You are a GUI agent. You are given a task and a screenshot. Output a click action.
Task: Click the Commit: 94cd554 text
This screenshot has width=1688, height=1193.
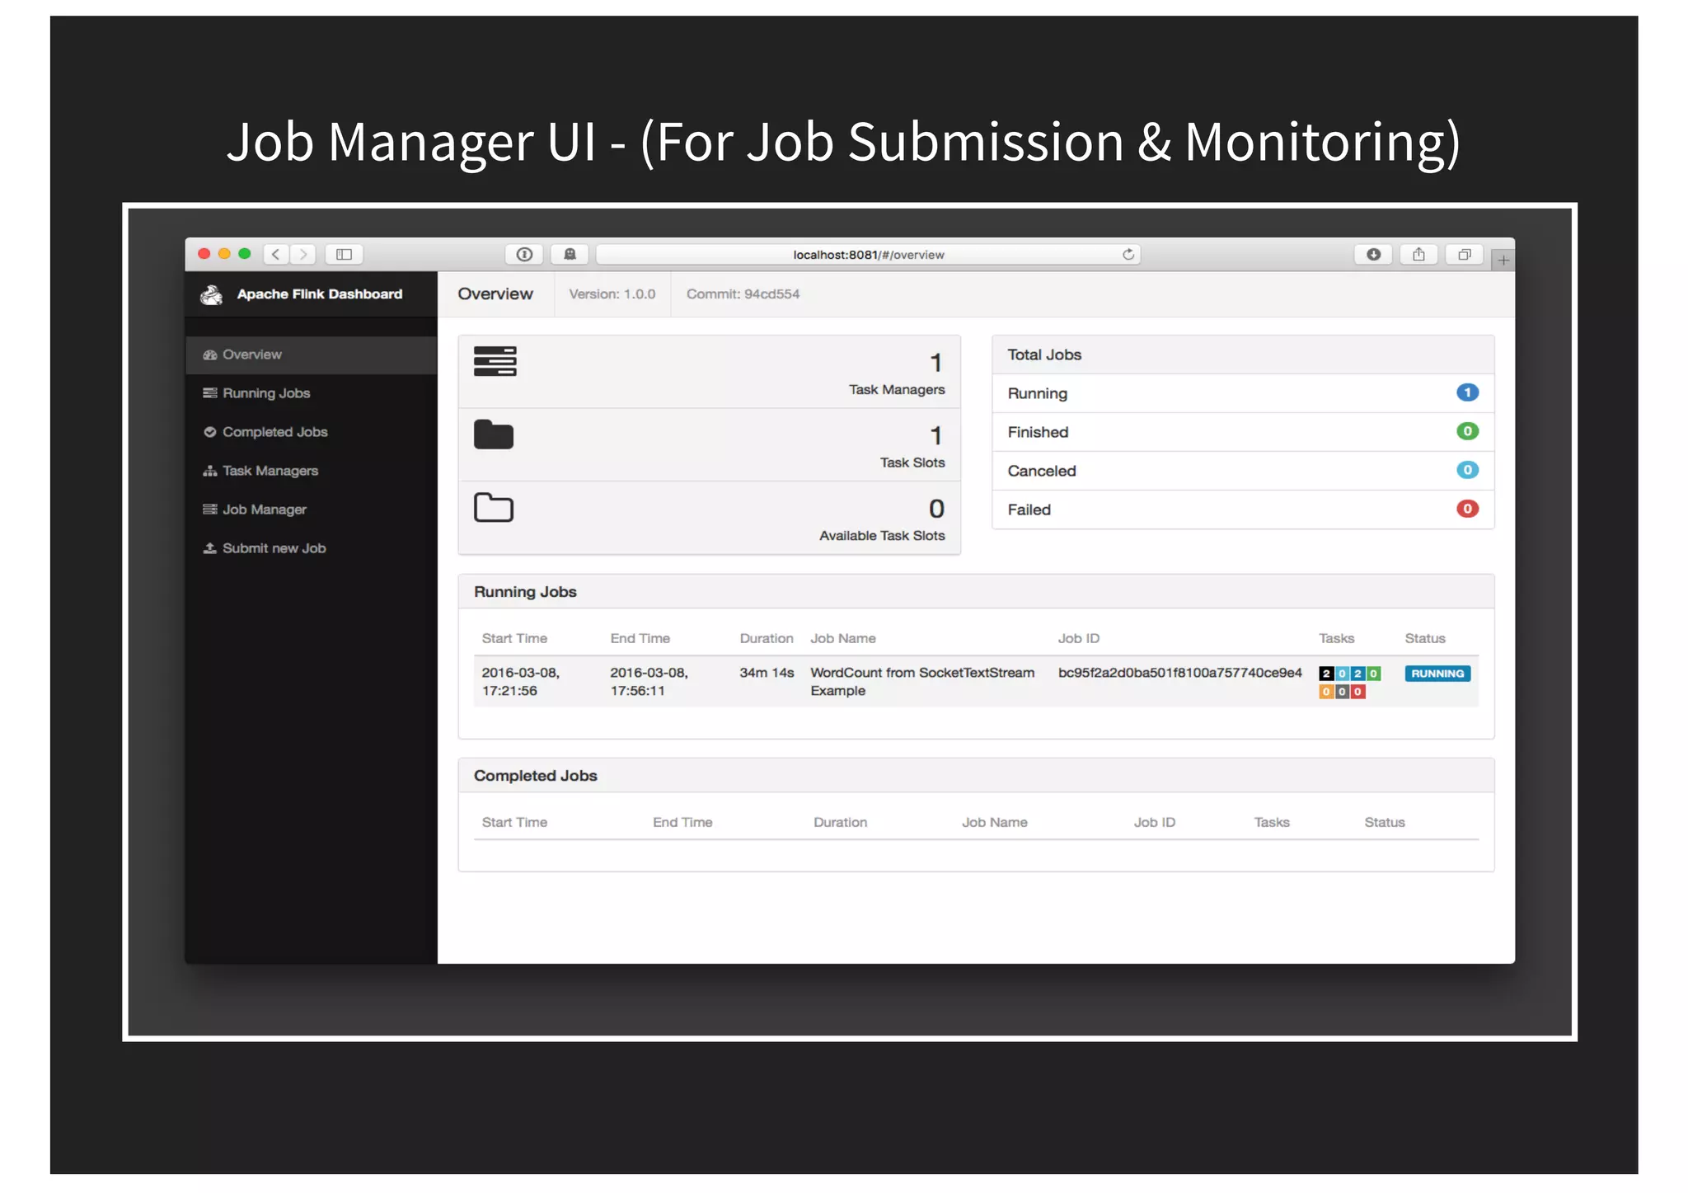click(743, 294)
